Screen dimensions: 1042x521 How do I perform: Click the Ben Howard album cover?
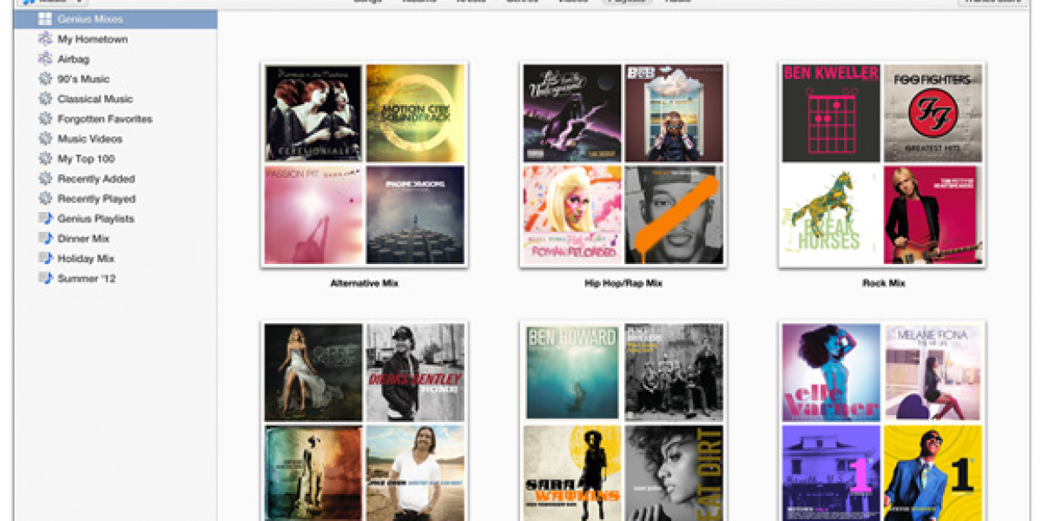(x=572, y=372)
